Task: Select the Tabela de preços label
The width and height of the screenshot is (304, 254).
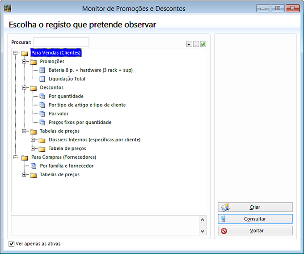Action: (x=67, y=148)
